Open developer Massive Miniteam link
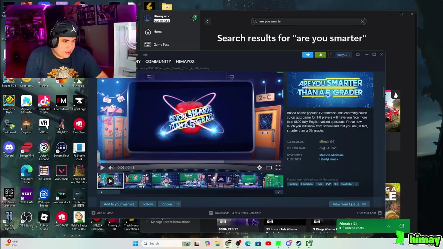Screen dimensions: 443x249 tap(331, 155)
